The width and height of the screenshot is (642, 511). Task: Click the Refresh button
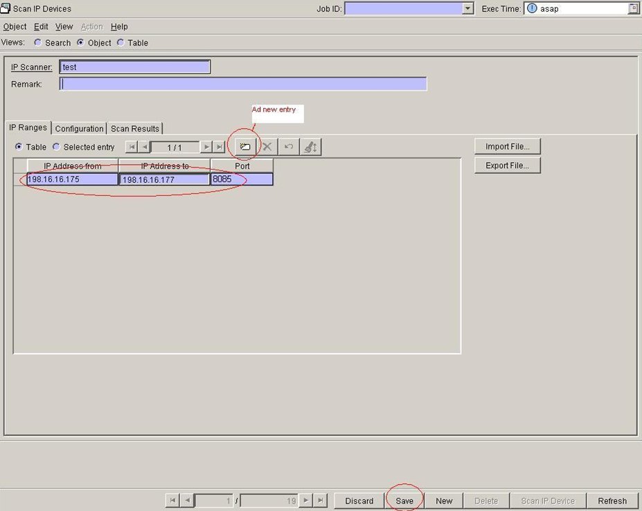click(612, 501)
